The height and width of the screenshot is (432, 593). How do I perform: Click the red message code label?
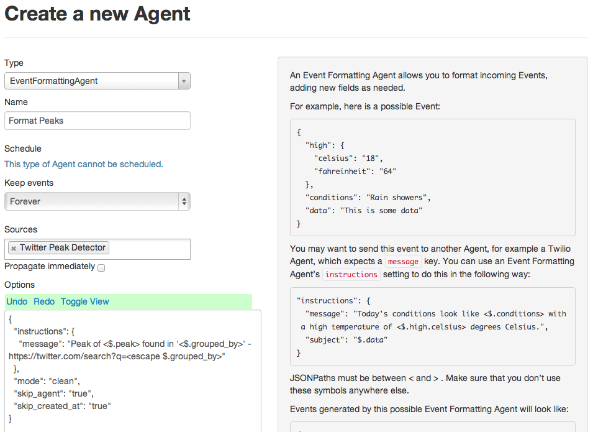(403, 262)
